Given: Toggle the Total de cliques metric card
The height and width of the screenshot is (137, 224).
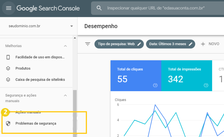Looking at the screenshot, I should 136,76.
